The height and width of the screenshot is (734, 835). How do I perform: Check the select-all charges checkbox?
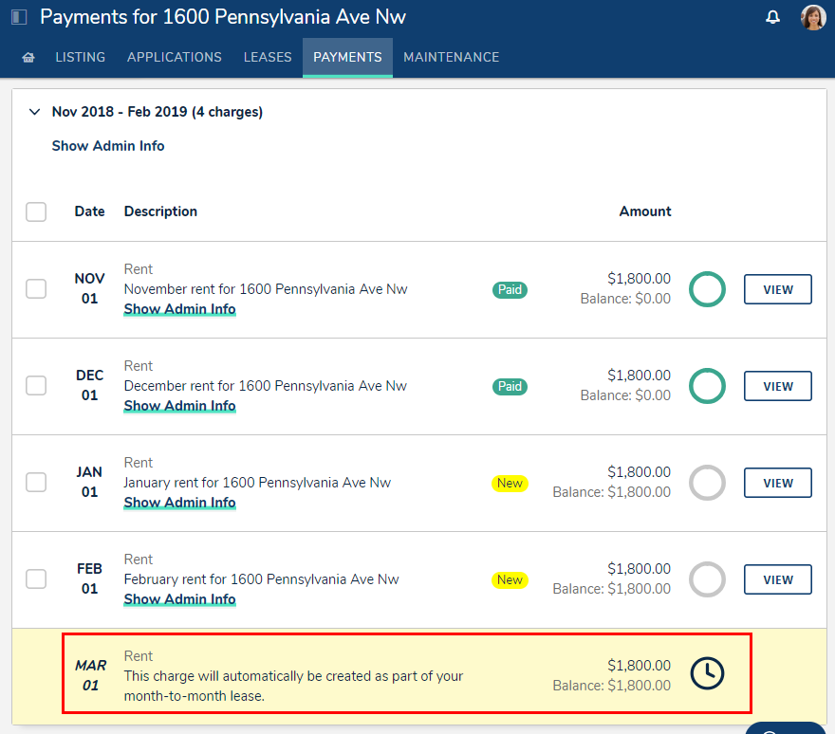pyautogui.click(x=36, y=211)
